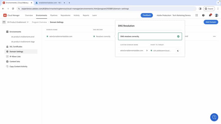Go to Program Overview breadcrumb
221x124 pixels.
[39, 22]
